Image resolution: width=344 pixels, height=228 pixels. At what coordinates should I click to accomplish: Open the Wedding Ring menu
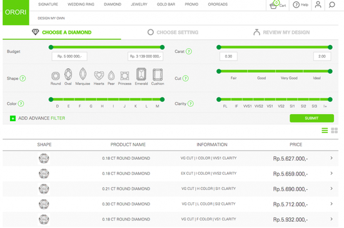coord(81,4)
